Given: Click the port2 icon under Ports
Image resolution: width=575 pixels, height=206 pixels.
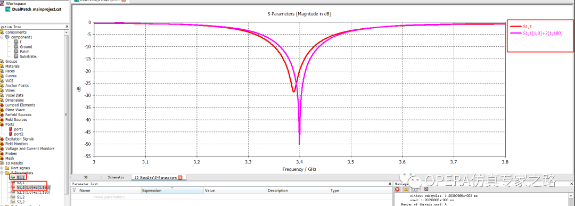Looking at the screenshot, I should click(10, 134).
